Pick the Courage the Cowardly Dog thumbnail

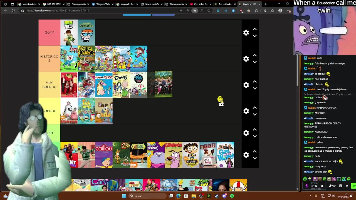(173, 155)
